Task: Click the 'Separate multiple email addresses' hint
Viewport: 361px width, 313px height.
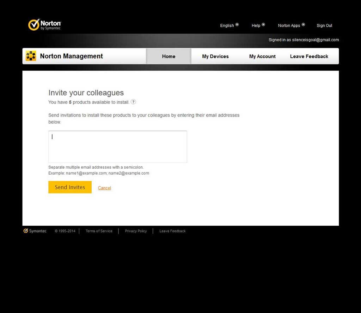Action: pos(96,167)
